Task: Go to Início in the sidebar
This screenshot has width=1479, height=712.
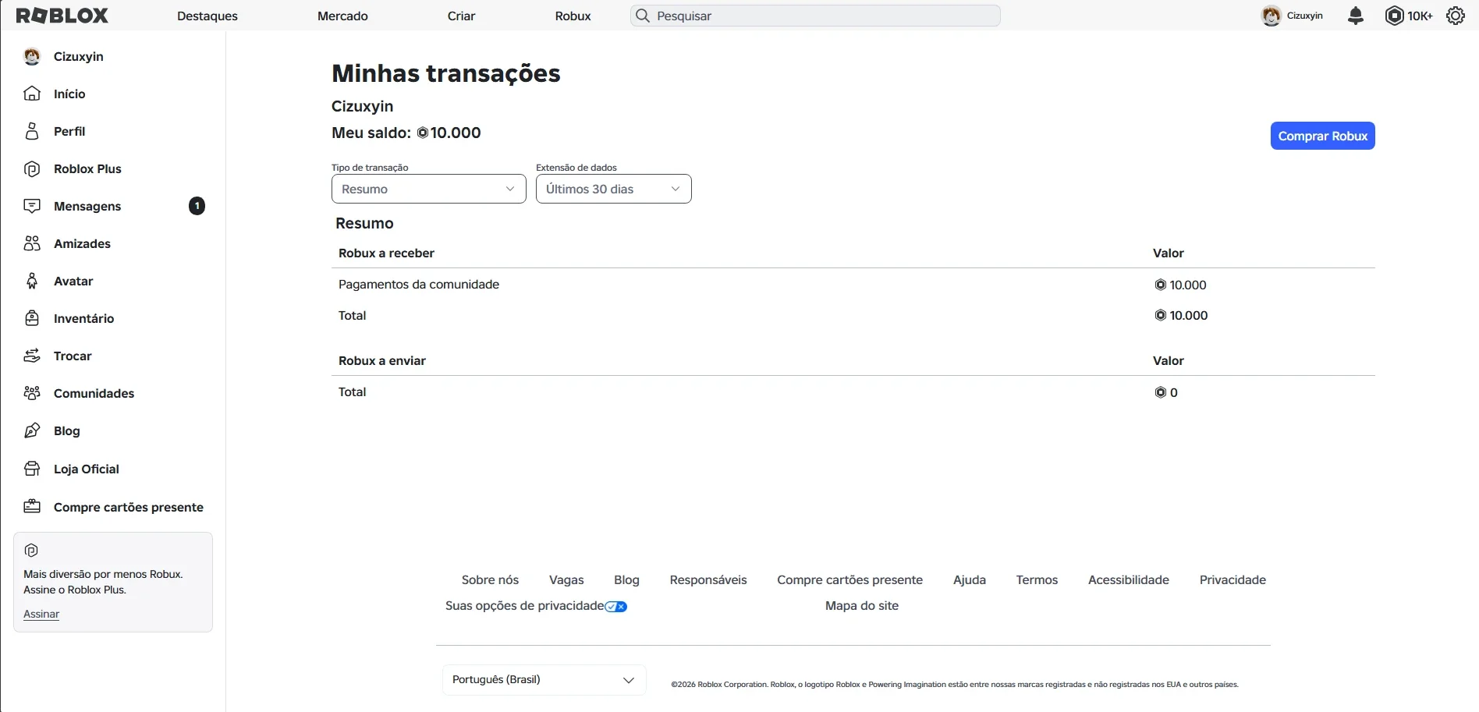Action: [69, 94]
